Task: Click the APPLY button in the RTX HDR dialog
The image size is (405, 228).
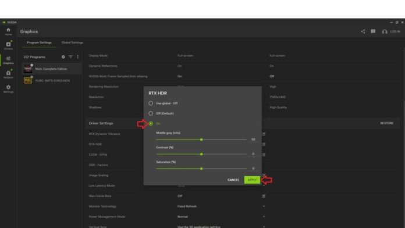Action: [x=252, y=180]
